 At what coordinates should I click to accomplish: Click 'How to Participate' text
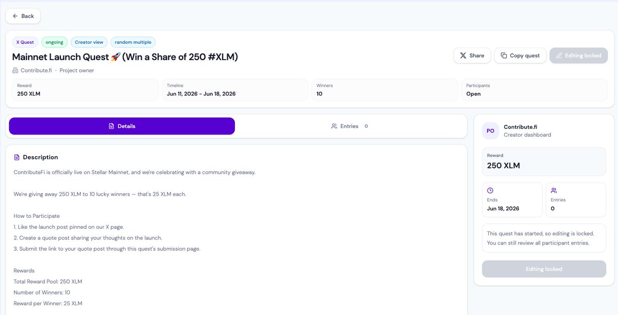click(x=37, y=216)
